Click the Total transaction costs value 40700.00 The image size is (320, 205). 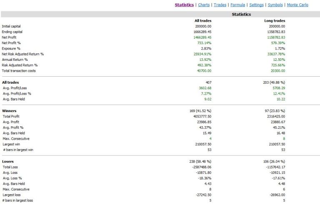point(204,71)
